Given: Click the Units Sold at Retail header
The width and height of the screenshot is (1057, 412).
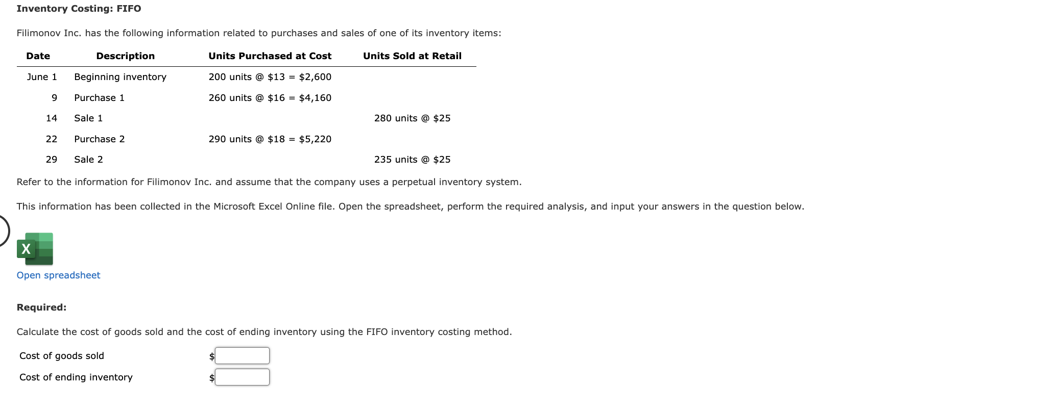Looking at the screenshot, I should click(412, 56).
